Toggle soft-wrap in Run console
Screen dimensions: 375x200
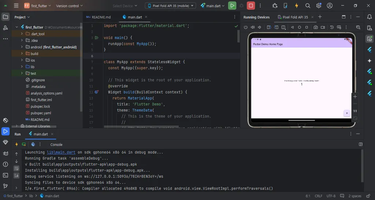pos(16,168)
